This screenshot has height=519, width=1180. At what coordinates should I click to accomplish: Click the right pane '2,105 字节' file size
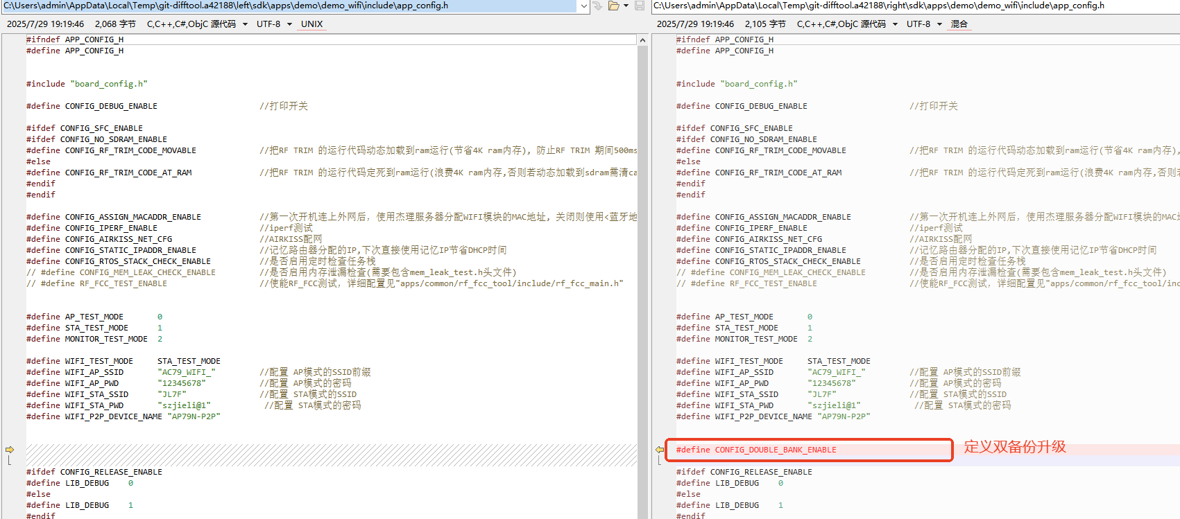coord(765,24)
